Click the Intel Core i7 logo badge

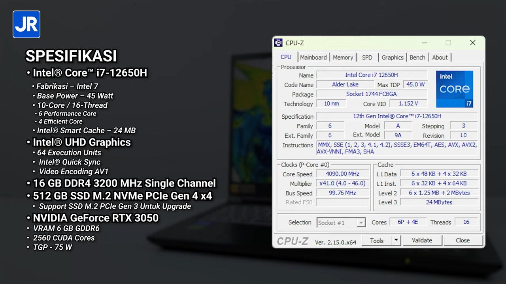tap(455, 89)
